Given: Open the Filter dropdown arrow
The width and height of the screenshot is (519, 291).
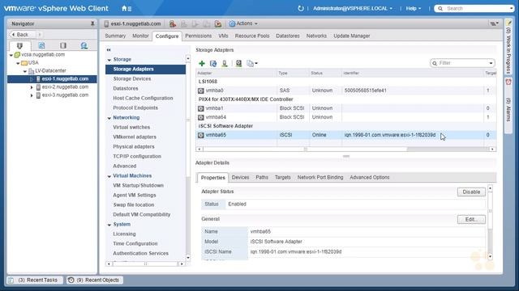Looking at the screenshot, I should pyautogui.click(x=491, y=63).
